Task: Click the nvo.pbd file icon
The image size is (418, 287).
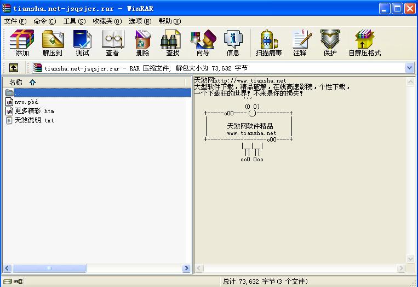Action: 9,102
